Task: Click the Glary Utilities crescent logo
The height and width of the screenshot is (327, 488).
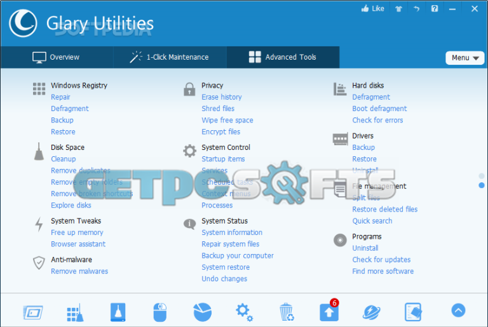Action: (23, 23)
